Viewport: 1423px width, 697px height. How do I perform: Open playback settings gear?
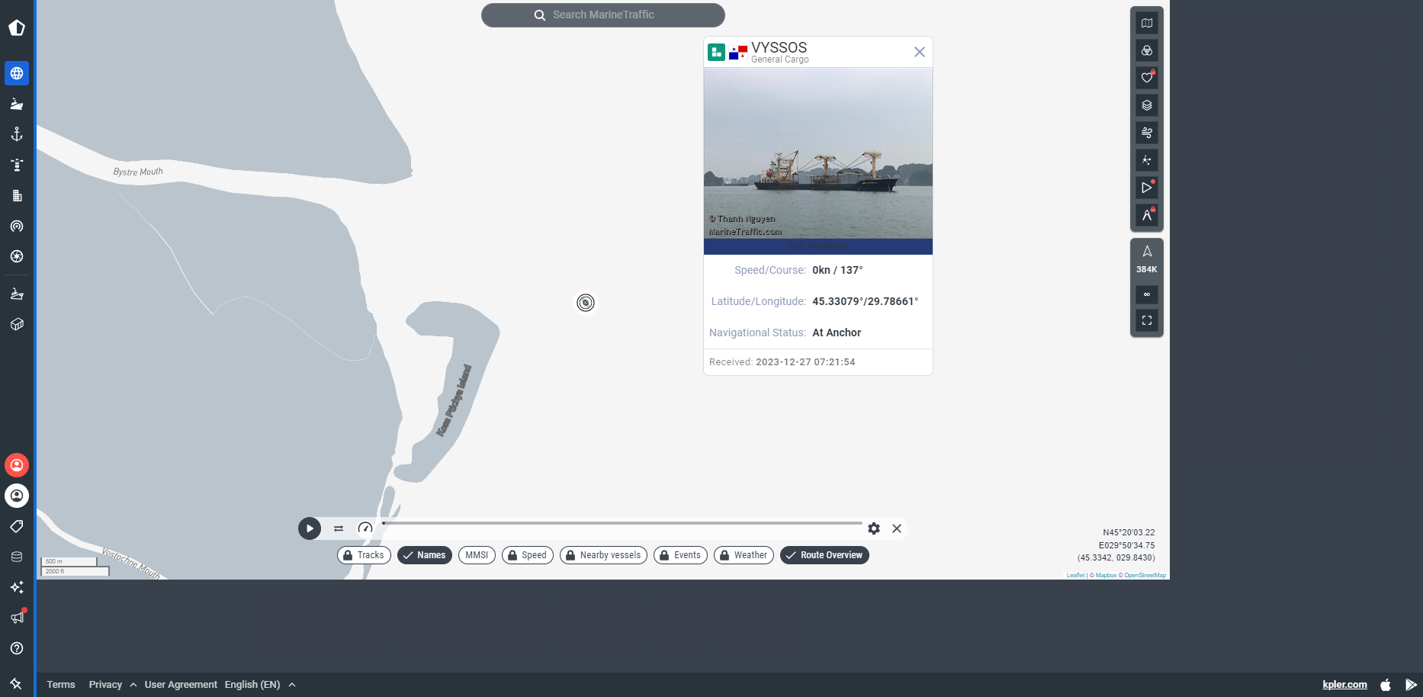coord(874,528)
